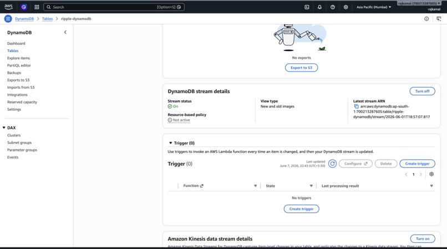Open console settings gear in header

pyautogui.click(x=346, y=7)
